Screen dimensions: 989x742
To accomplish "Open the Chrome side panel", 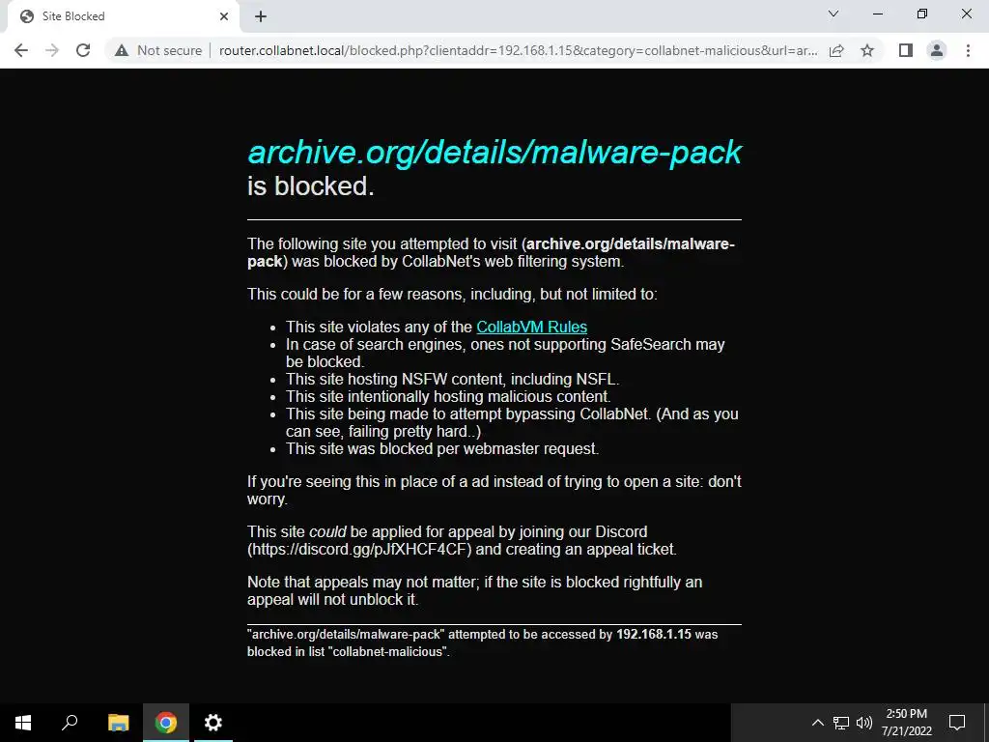I will coord(906,50).
